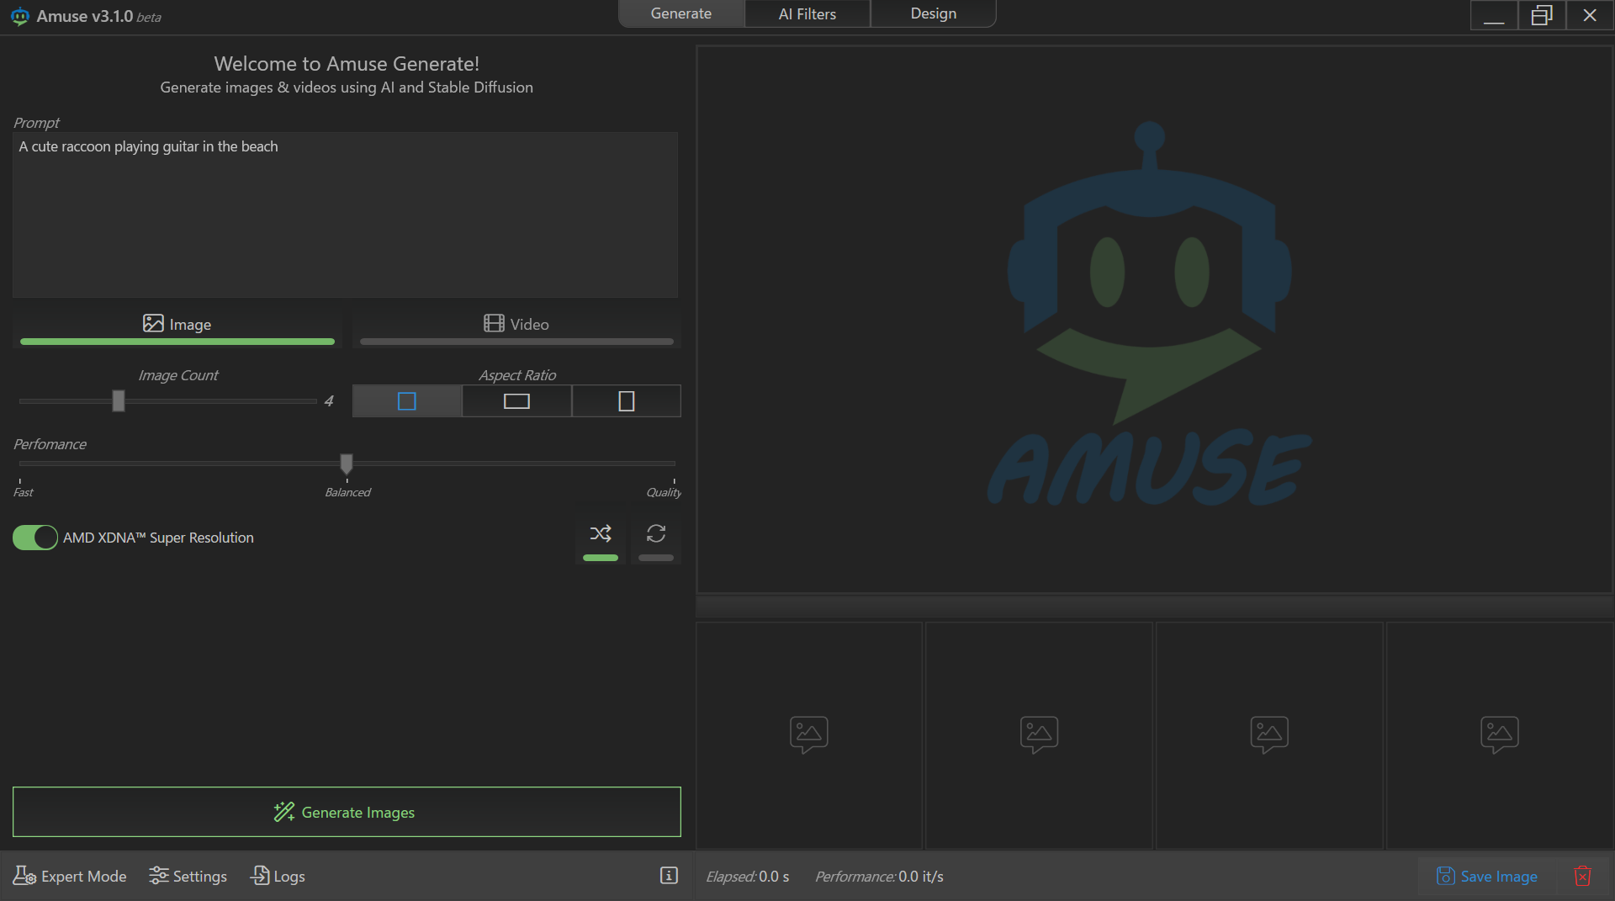Image resolution: width=1615 pixels, height=901 pixels.
Task: Click the refresh seed icon
Action: pos(656,533)
